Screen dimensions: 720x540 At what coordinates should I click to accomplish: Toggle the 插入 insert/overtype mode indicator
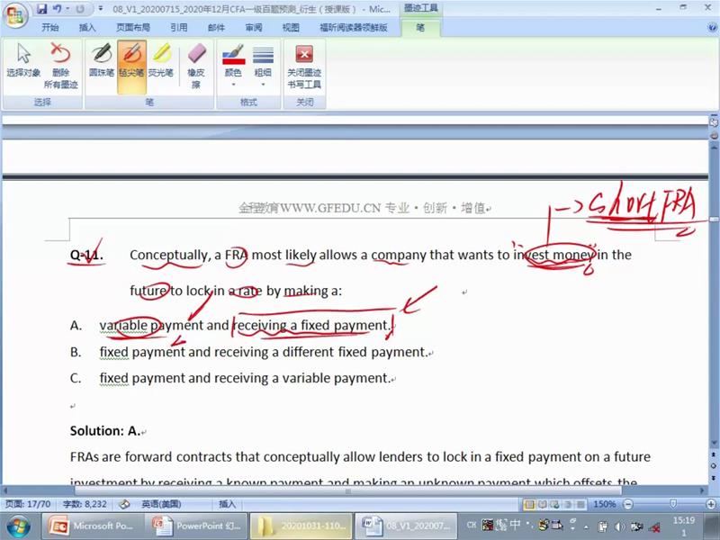tap(227, 504)
